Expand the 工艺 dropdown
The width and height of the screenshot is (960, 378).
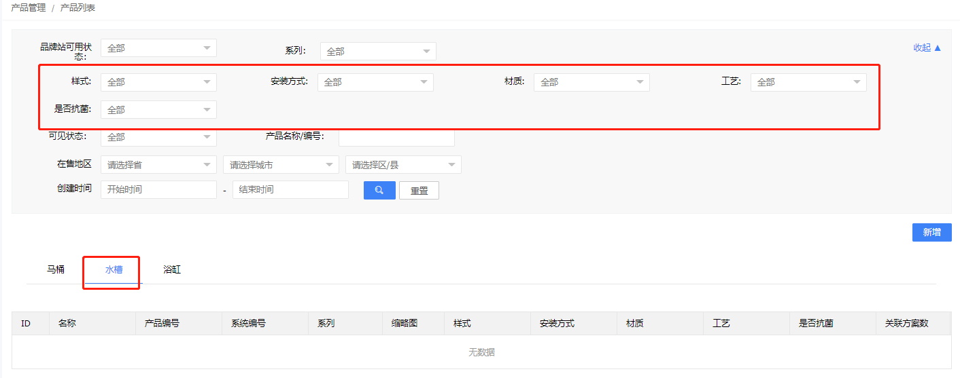(808, 82)
